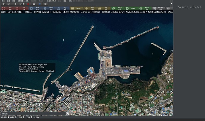
Task: Open the green gear systems and damage button
Action: [145, 9]
